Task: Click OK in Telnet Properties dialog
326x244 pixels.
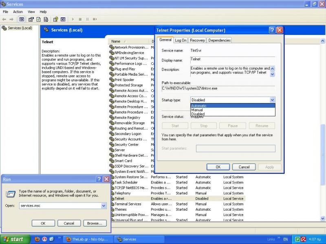Action: (x=218, y=167)
